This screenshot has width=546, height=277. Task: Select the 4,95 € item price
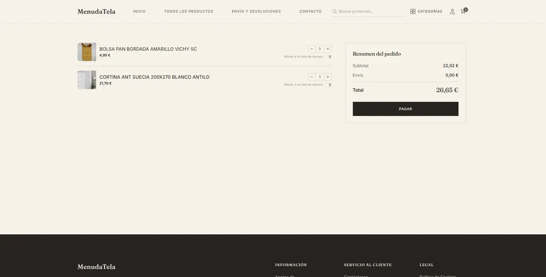(105, 55)
